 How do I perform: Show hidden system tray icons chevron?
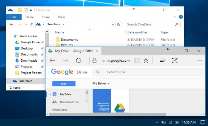tap(157, 122)
